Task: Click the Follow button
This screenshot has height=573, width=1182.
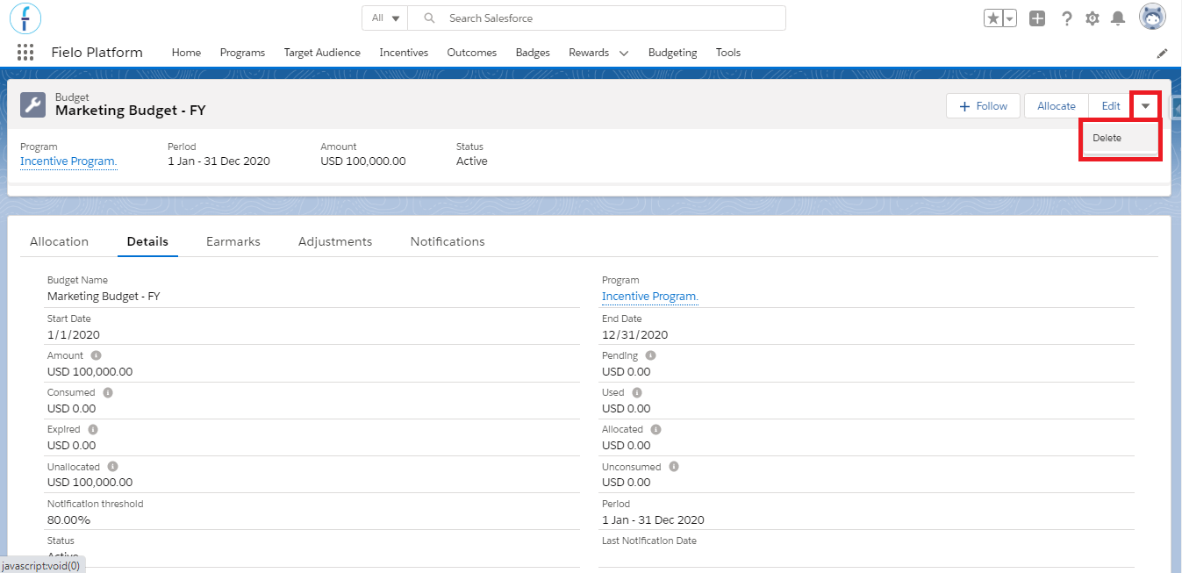Action: tap(983, 105)
